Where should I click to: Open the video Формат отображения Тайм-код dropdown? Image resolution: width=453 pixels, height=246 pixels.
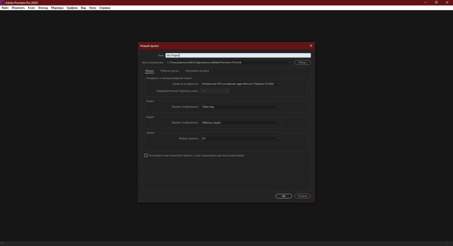(x=240, y=107)
